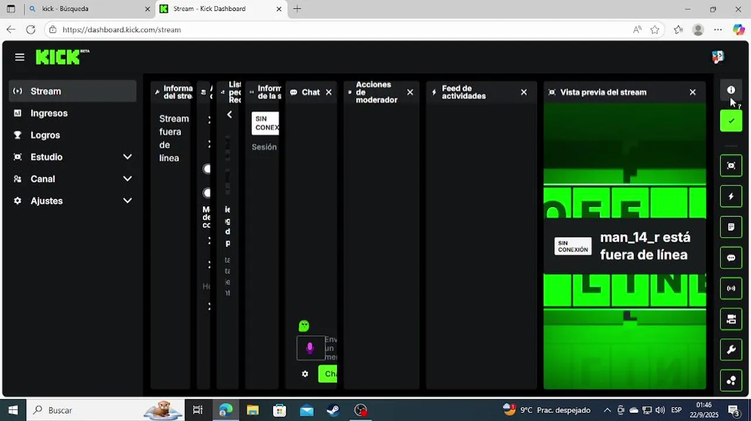Screen dimensions: 751x421
Task: Open chat settings gear icon
Action: tap(305, 374)
